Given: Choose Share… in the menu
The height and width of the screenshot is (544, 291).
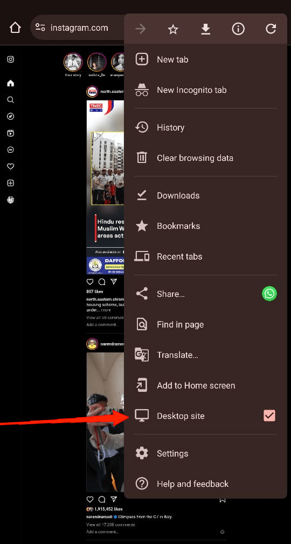Looking at the screenshot, I should tap(205, 294).
